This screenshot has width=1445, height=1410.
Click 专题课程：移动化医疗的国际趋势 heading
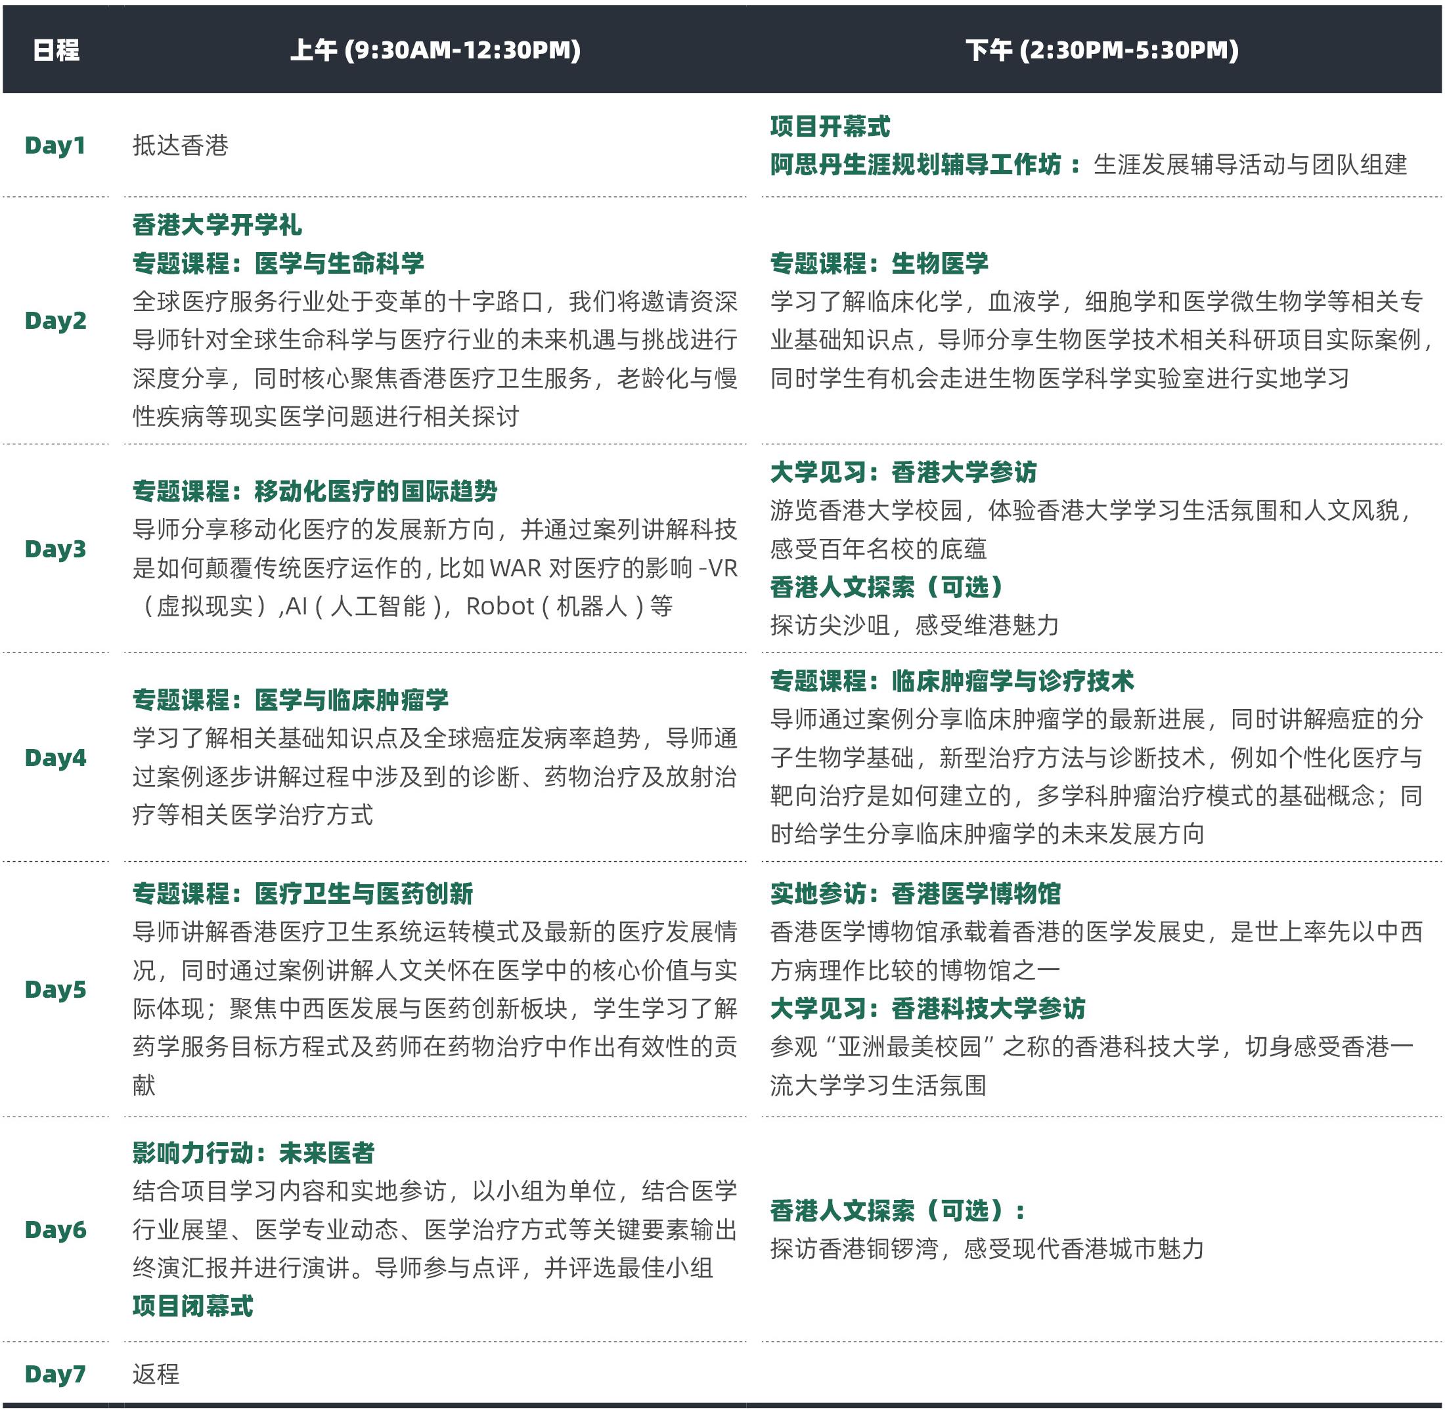point(315,491)
